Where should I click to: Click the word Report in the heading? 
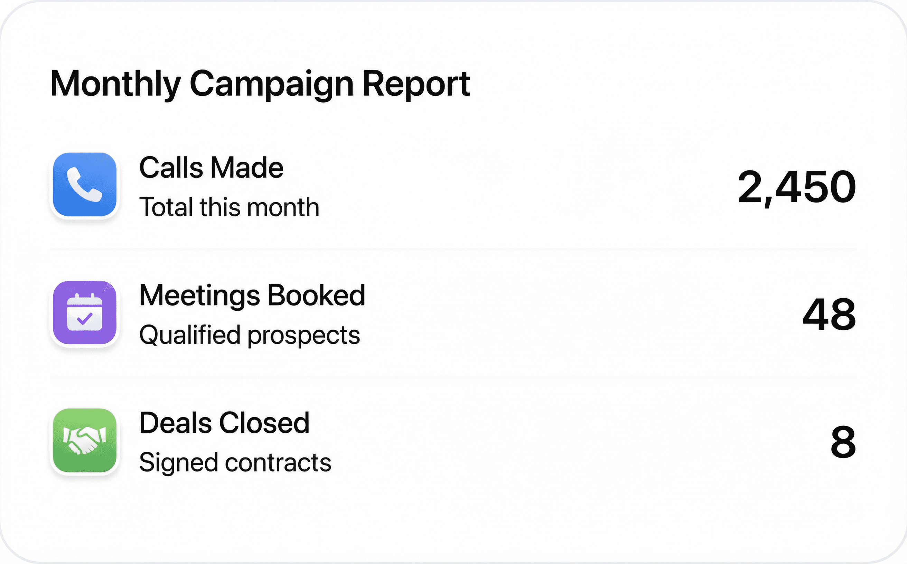coord(416,84)
